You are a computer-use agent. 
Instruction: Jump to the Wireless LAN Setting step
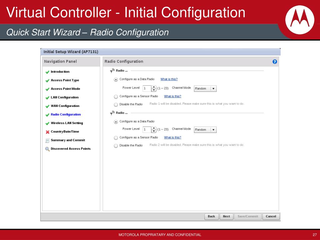click(x=67, y=123)
